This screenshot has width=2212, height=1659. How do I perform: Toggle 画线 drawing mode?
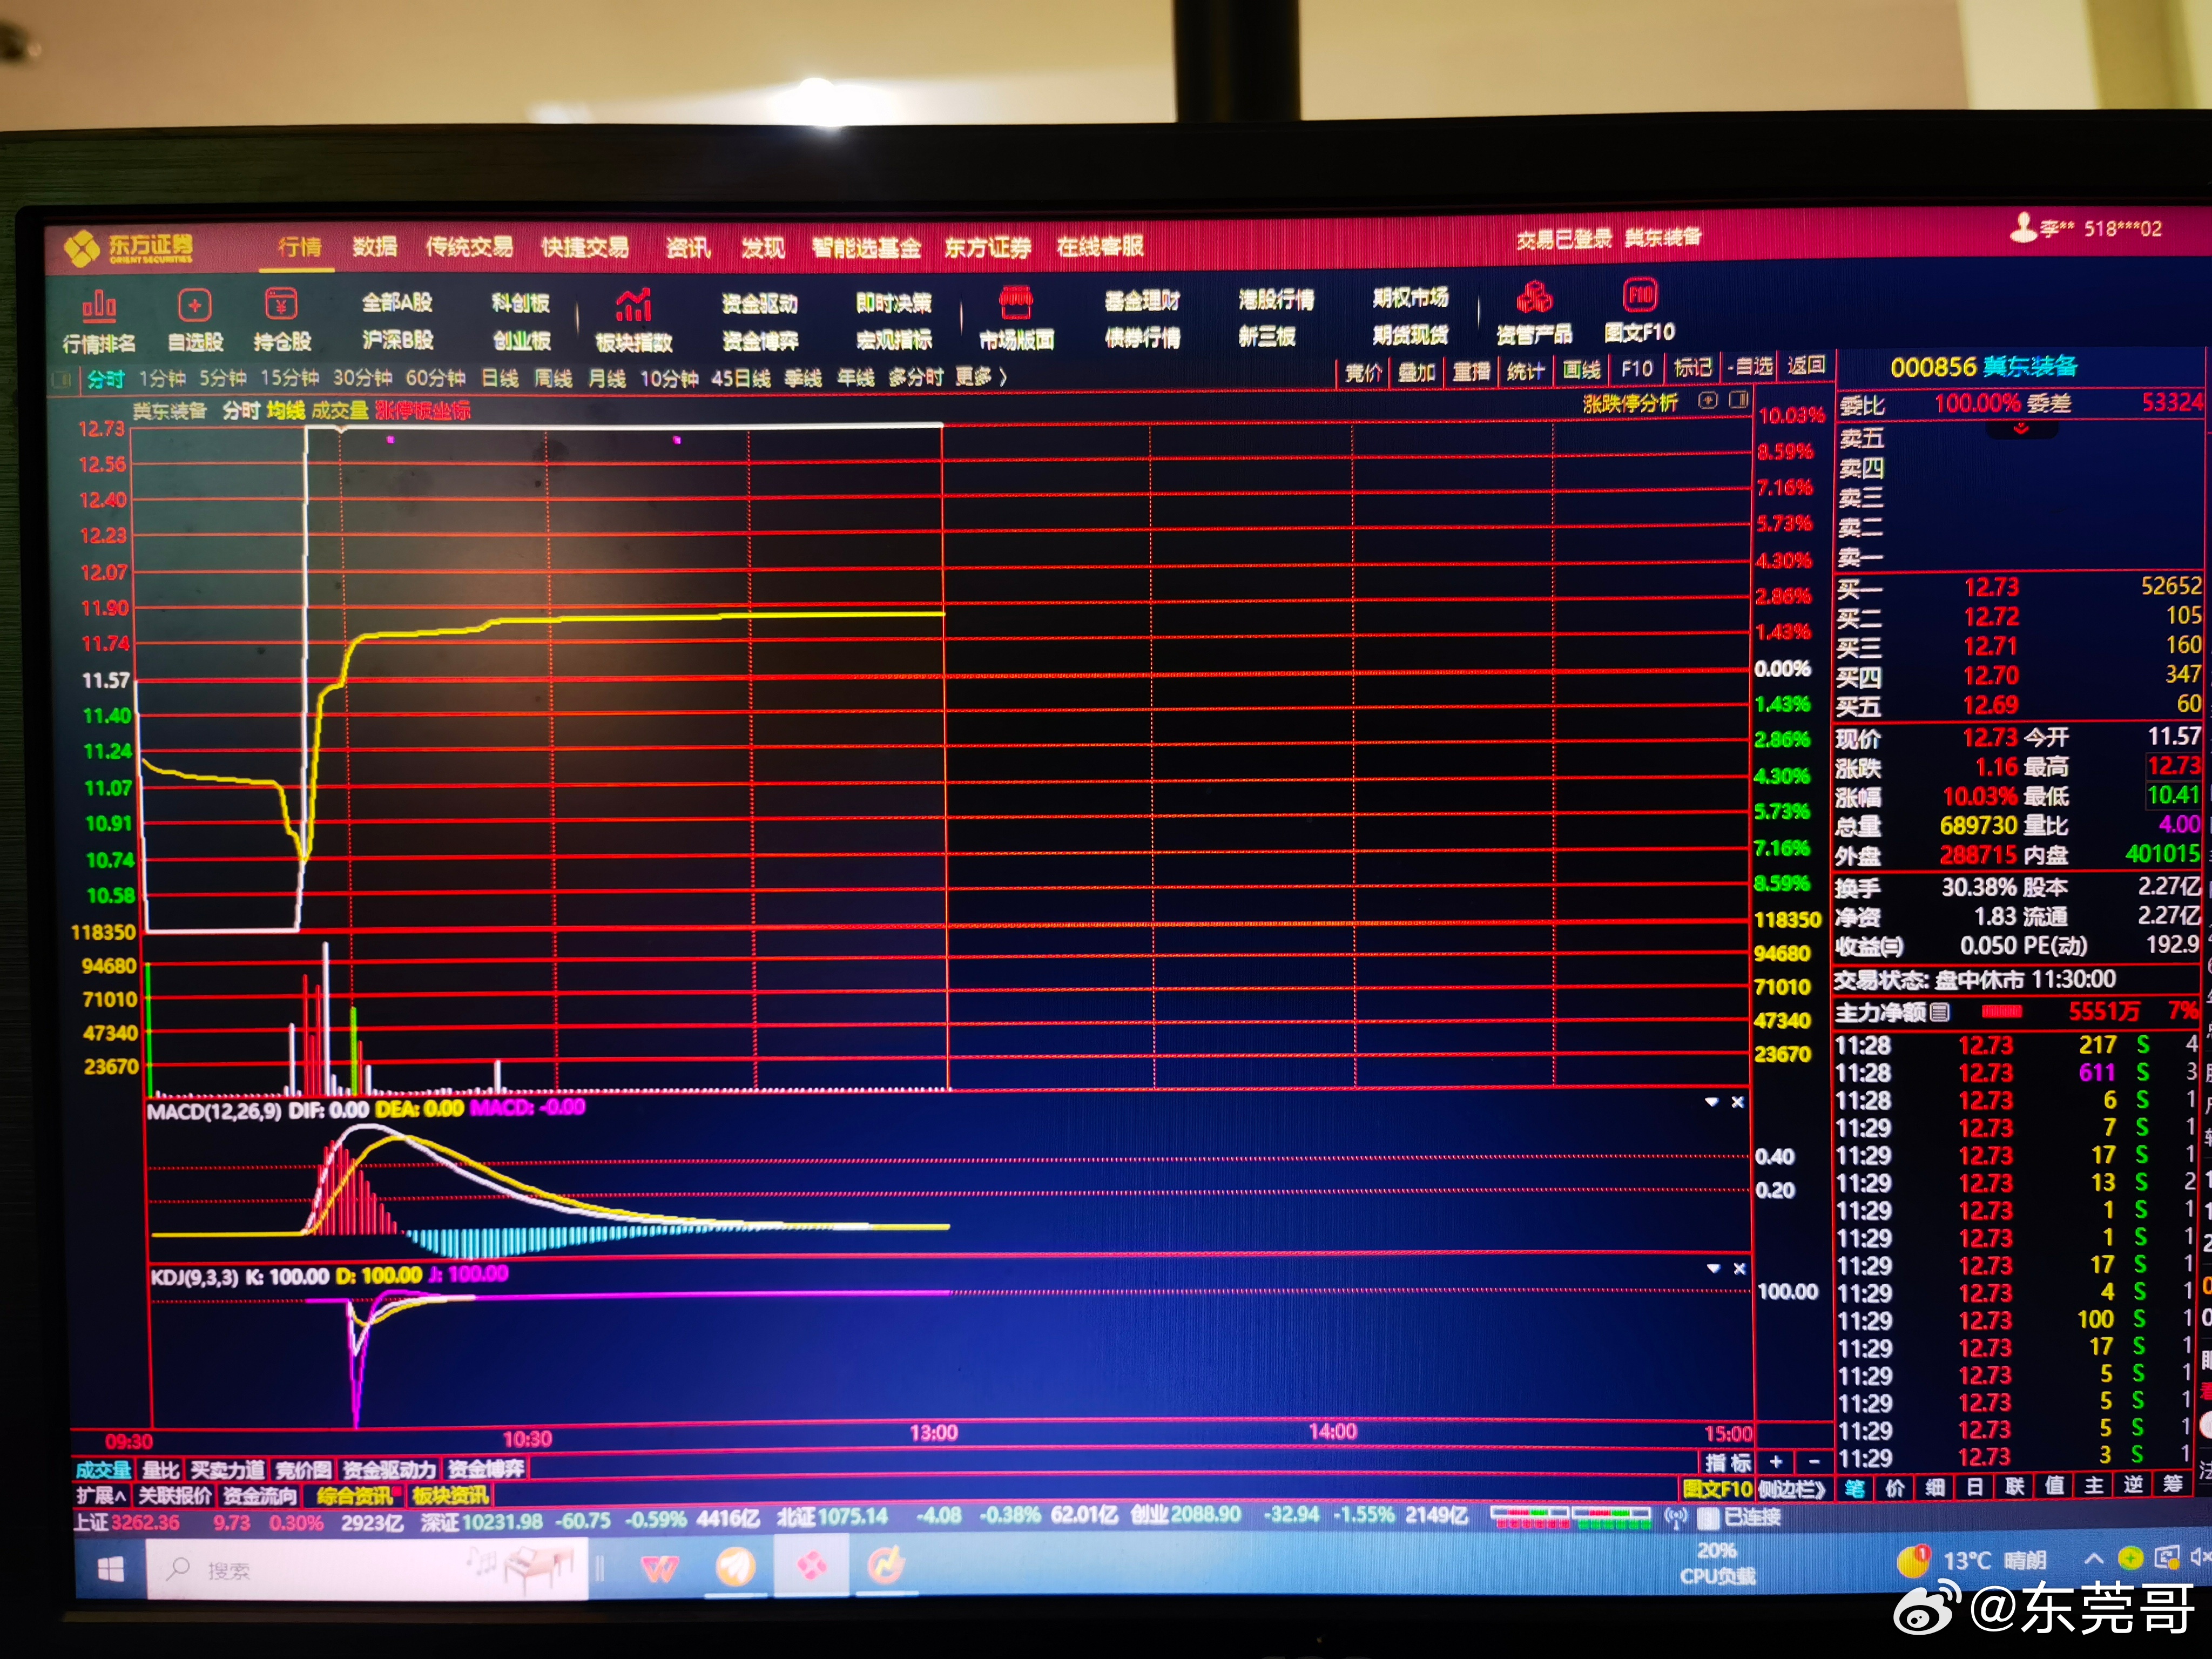1581,370
